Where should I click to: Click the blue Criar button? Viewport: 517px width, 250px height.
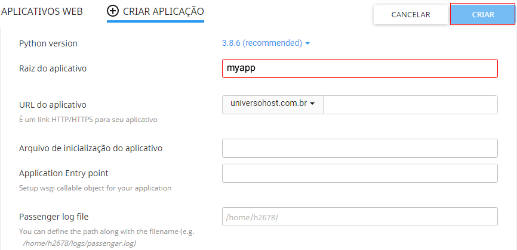[x=483, y=14]
